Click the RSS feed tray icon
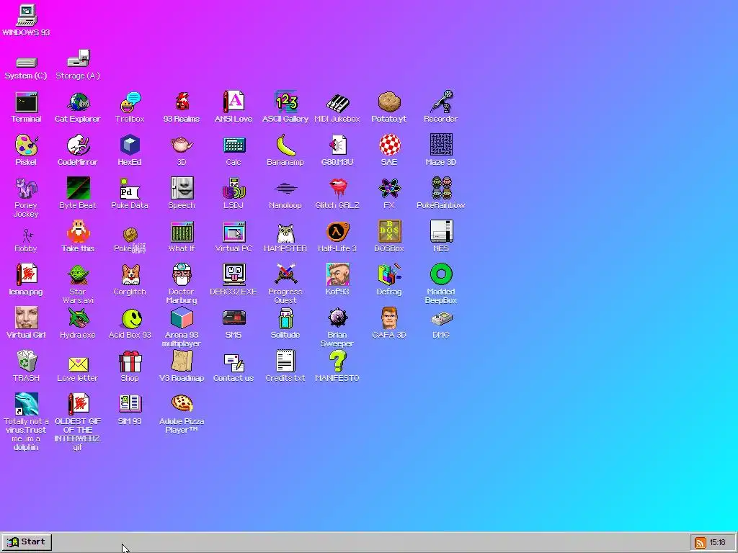This screenshot has height=553, width=738. click(x=700, y=543)
